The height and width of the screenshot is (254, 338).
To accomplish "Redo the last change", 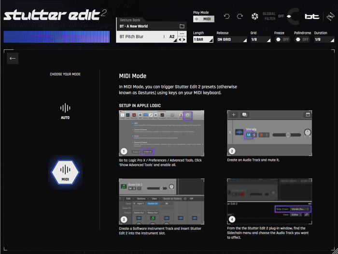I will 240,16.
